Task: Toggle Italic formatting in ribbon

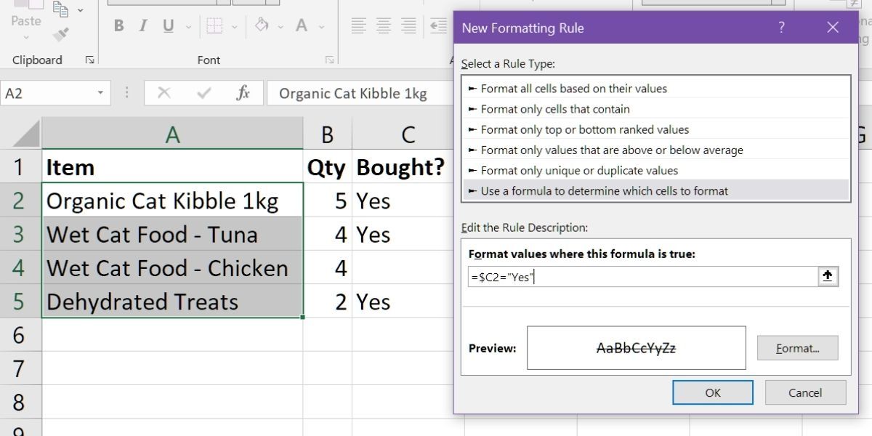Action: click(x=143, y=27)
